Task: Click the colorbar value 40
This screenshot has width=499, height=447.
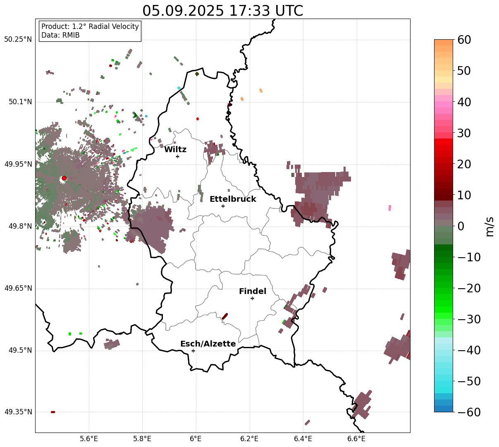Action: pyautogui.click(x=463, y=102)
